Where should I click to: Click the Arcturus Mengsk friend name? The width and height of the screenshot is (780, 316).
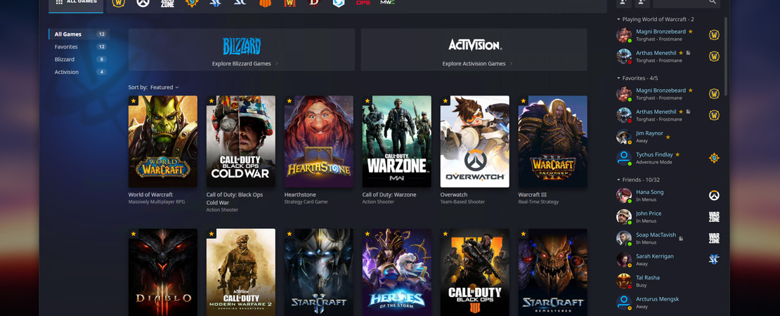(x=657, y=299)
